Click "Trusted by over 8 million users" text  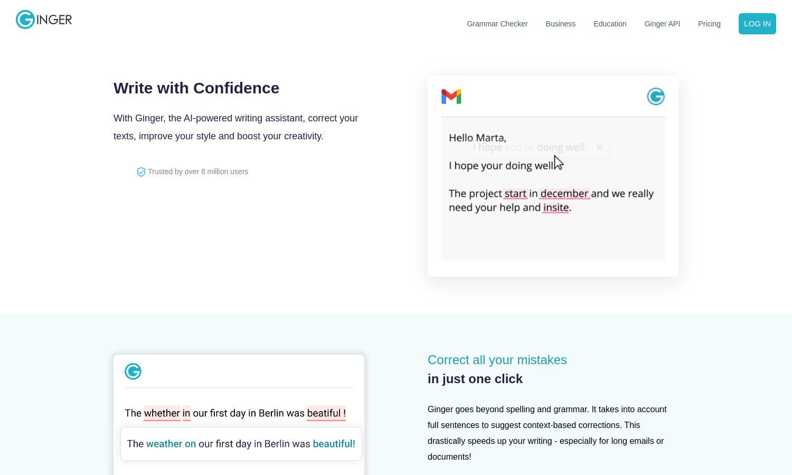pyautogui.click(x=198, y=172)
